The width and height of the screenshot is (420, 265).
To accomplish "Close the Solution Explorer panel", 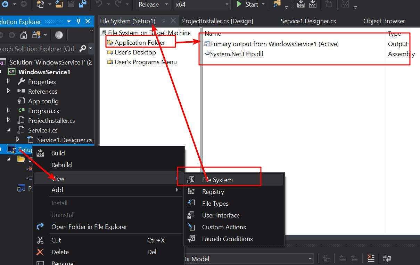I will [x=88, y=22].
